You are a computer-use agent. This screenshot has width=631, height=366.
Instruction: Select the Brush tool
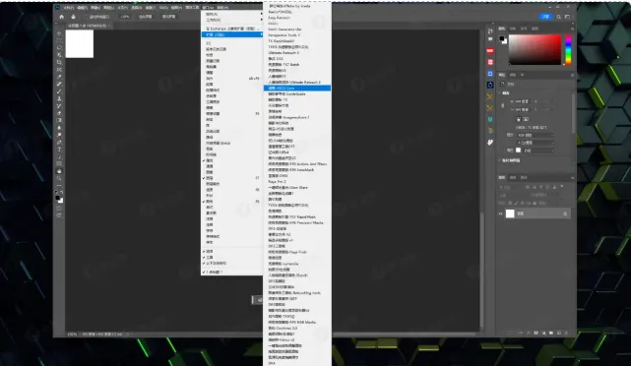59,91
